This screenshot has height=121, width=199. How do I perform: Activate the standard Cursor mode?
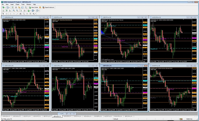click(x=3, y=14)
